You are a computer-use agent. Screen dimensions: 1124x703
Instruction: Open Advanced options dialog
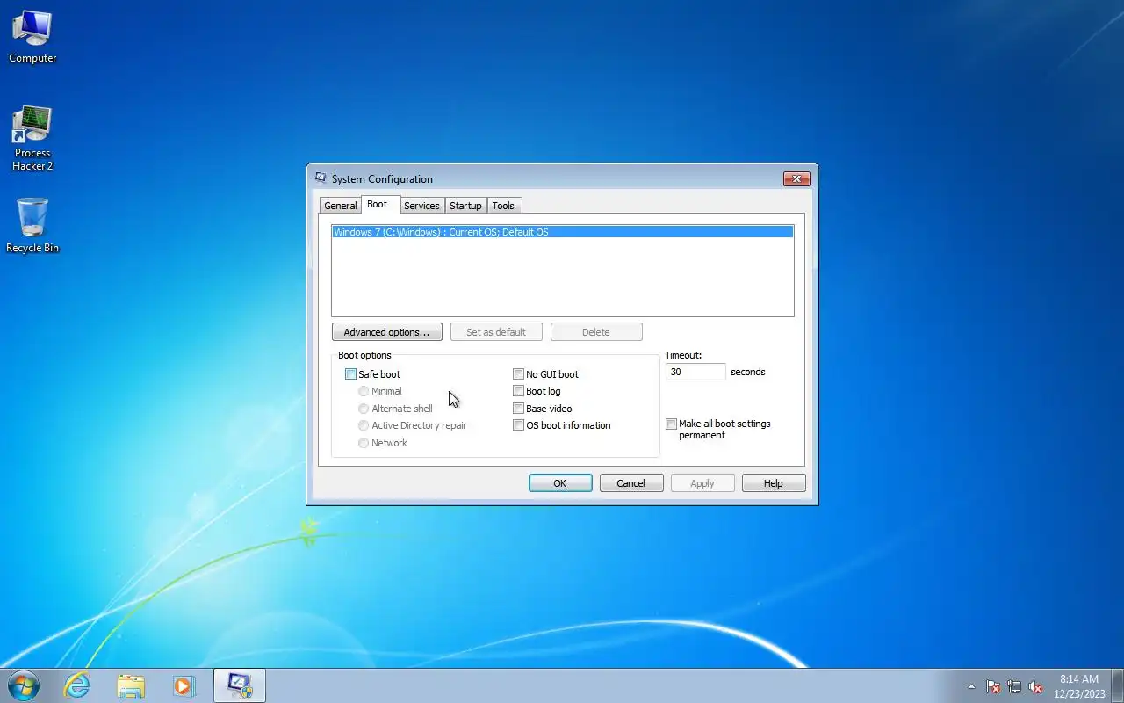click(386, 332)
